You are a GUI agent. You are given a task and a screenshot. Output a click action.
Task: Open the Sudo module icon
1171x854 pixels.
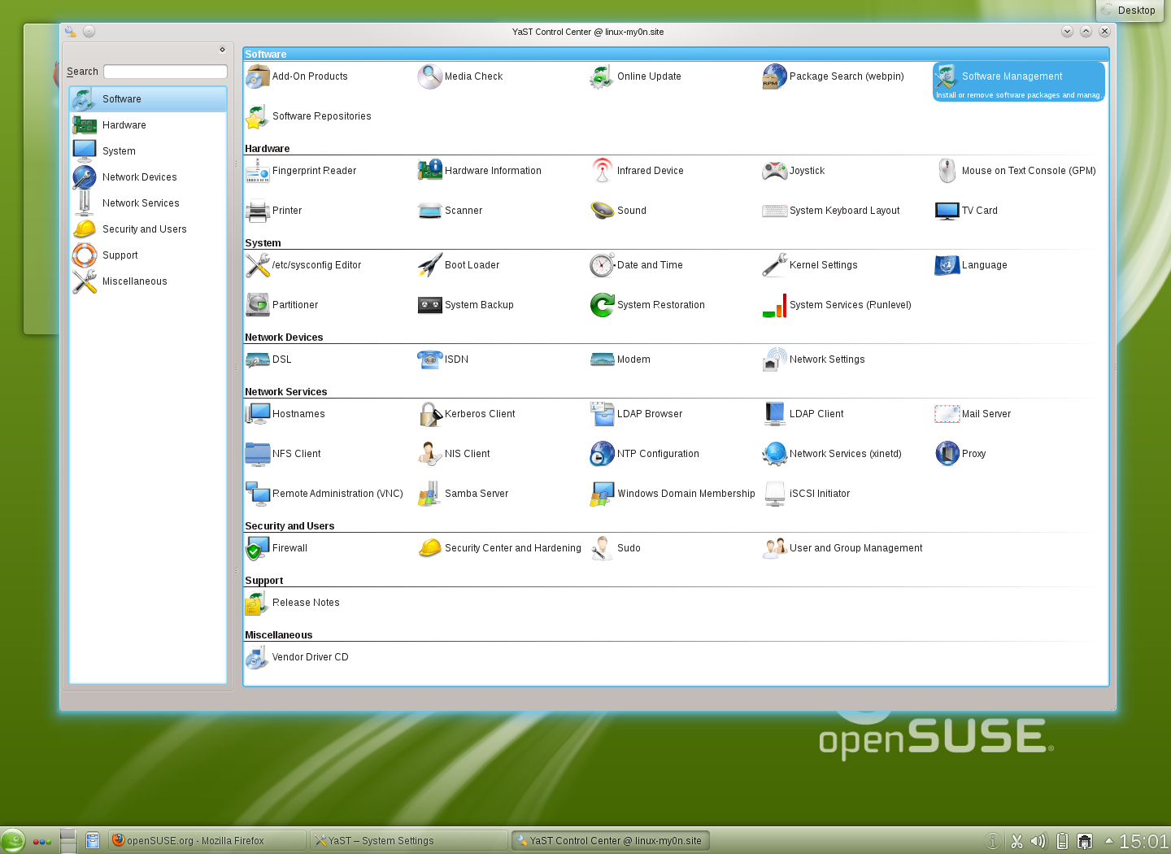point(603,548)
